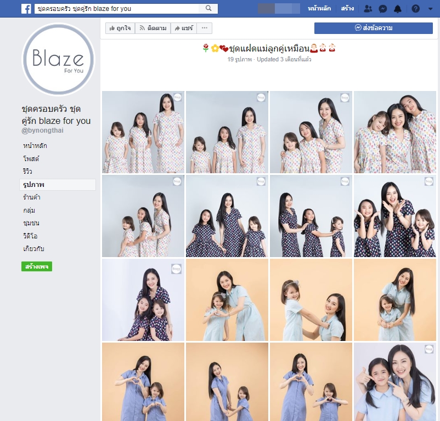Open the Messenger icon in top bar
440x421 pixels.
[x=383, y=9]
